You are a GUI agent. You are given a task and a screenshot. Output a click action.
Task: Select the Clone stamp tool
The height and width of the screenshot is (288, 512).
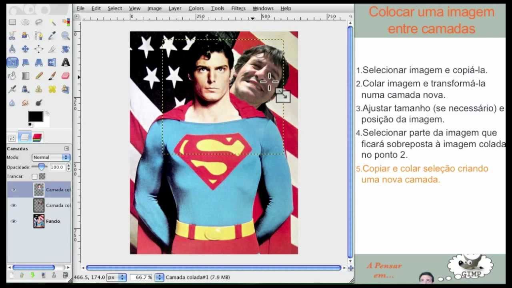(39, 89)
